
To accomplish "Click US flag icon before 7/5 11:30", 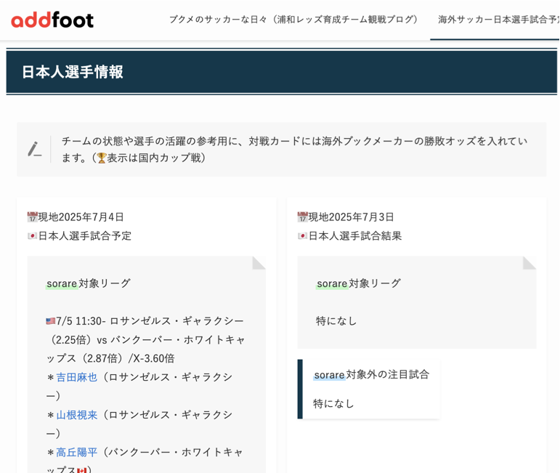I will (x=51, y=321).
